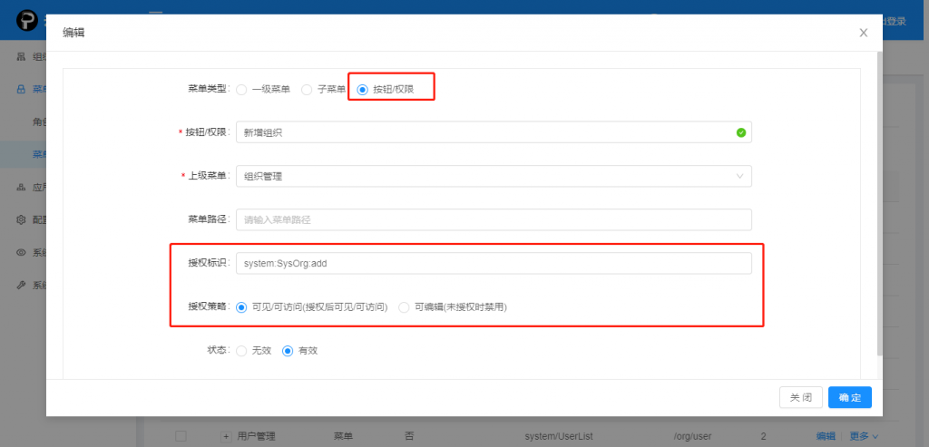Viewport: 929px width, 447px height.
Task: Confirm with the 确定 button
Action: pyautogui.click(x=849, y=397)
